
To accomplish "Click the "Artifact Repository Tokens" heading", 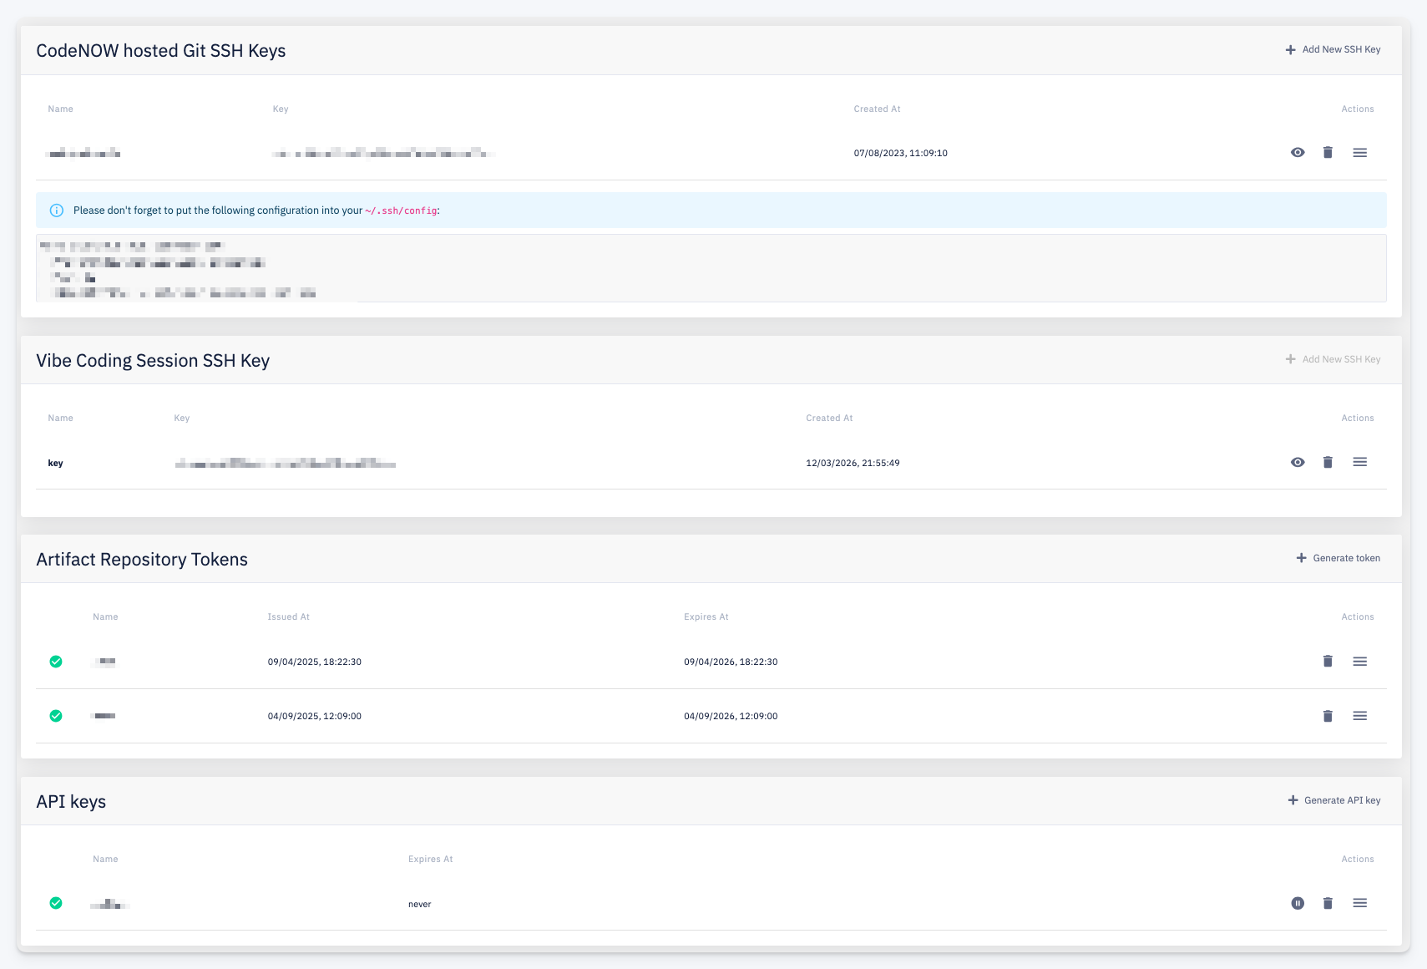I will click(142, 560).
